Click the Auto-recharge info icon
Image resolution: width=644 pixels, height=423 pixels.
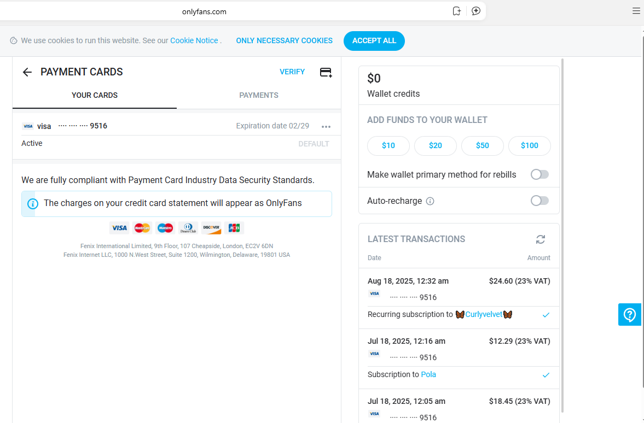pyautogui.click(x=430, y=201)
